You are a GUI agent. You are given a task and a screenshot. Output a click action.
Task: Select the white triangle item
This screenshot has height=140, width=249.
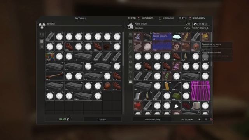pyautogui.click(x=176, y=106)
